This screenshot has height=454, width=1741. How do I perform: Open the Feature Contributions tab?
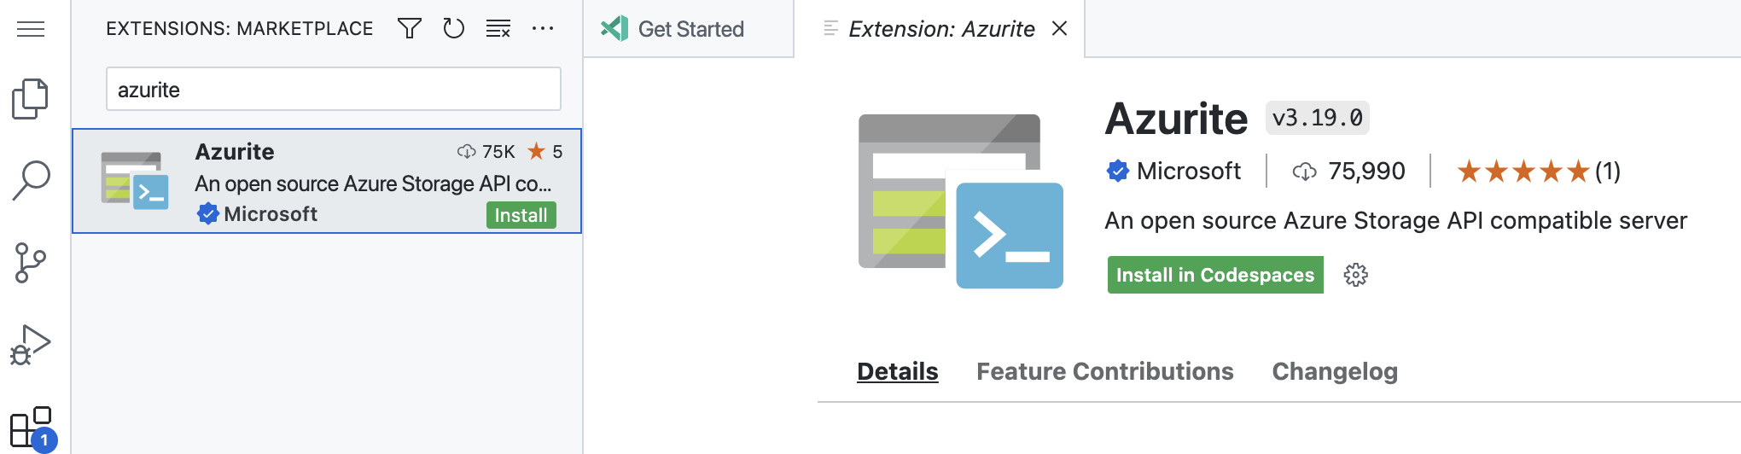1104,371
